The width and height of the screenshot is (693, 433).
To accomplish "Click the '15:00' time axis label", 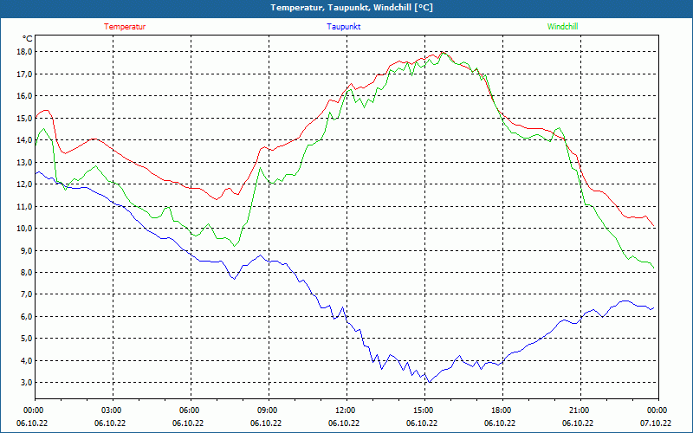I will pyautogui.click(x=424, y=410).
